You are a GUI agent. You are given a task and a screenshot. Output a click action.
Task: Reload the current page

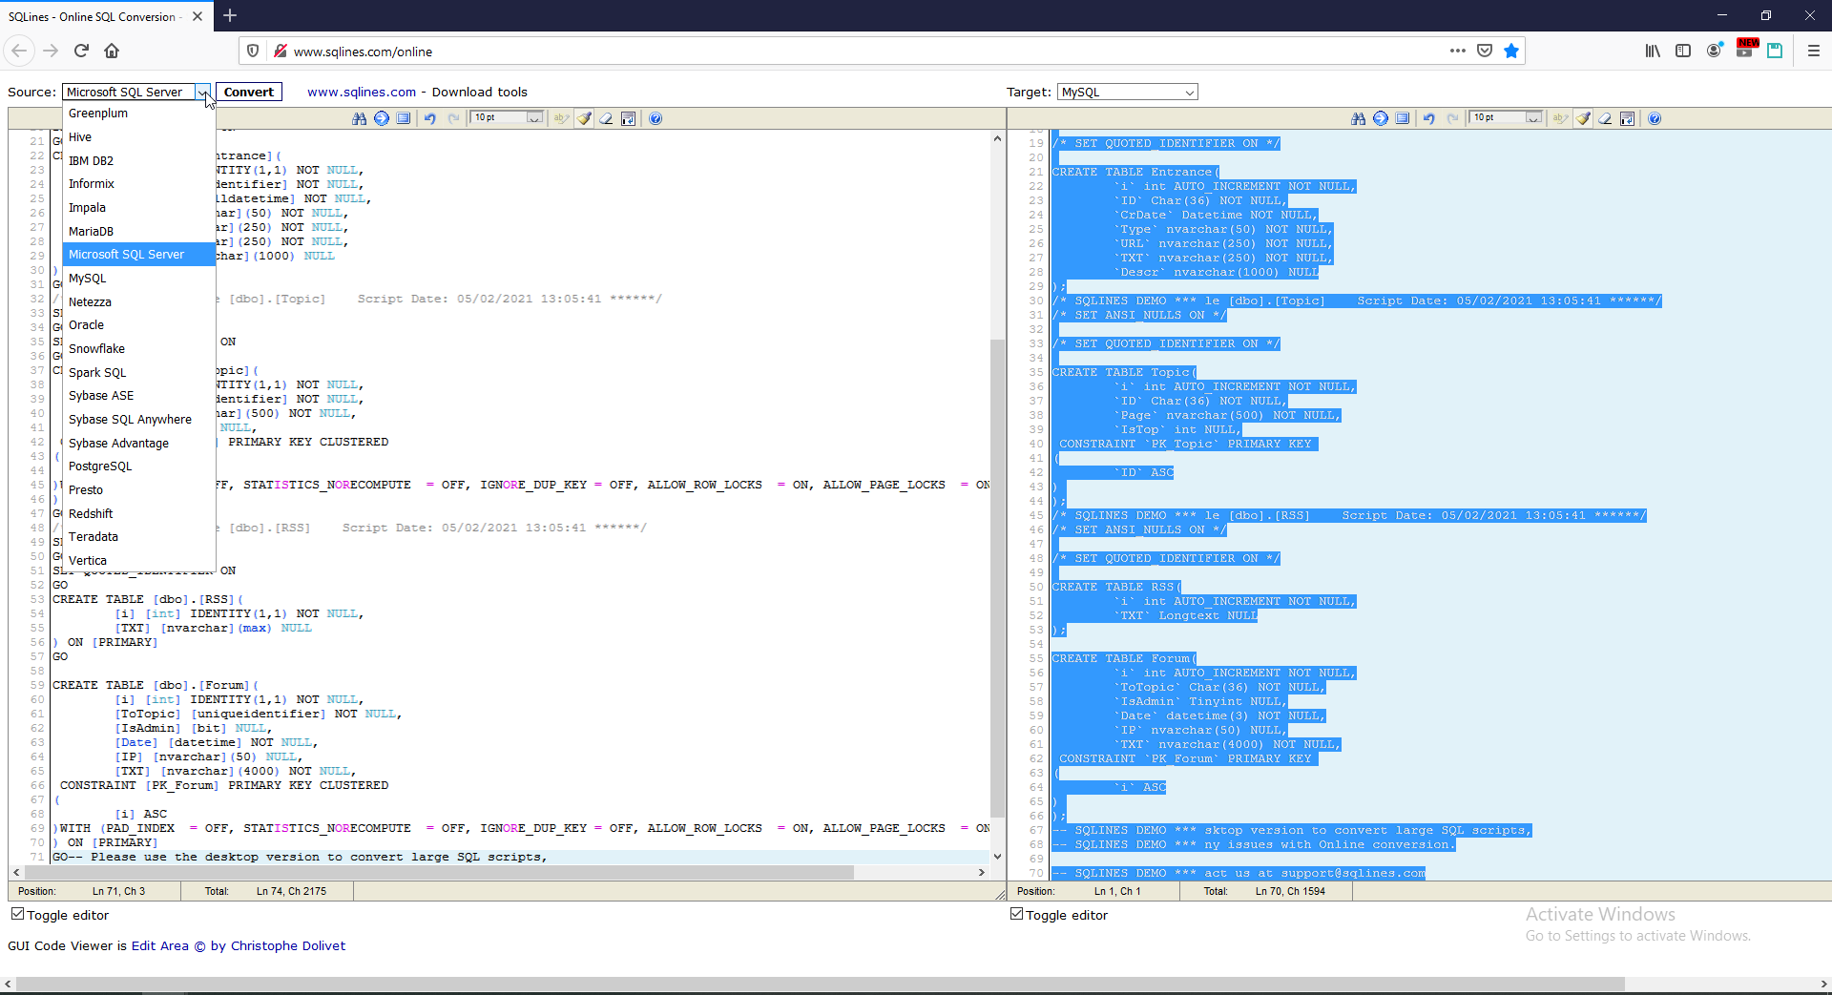pyautogui.click(x=81, y=51)
